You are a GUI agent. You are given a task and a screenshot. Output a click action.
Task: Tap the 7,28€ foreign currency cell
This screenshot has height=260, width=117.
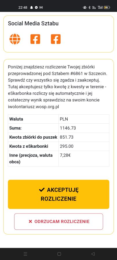[x=84, y=159]
